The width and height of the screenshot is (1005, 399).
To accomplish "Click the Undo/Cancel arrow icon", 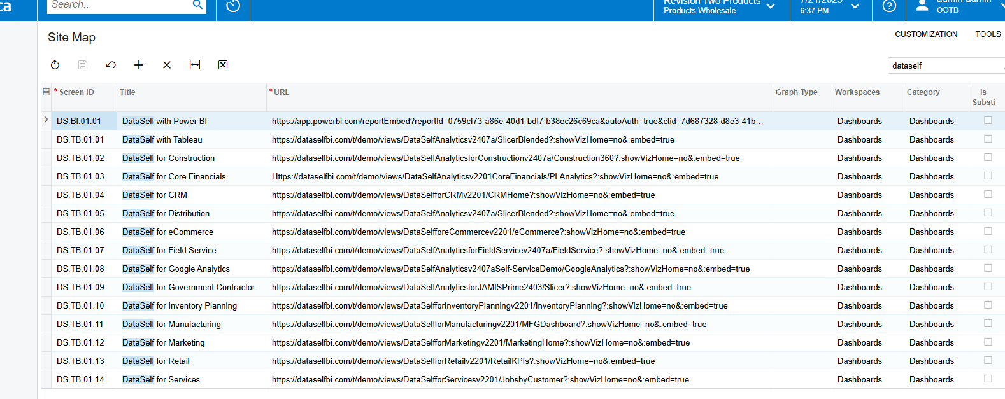I will point(111,65).
